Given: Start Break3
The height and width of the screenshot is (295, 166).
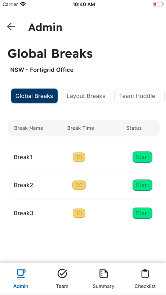Looking at the screenshot, I should [x=142, y=213].
